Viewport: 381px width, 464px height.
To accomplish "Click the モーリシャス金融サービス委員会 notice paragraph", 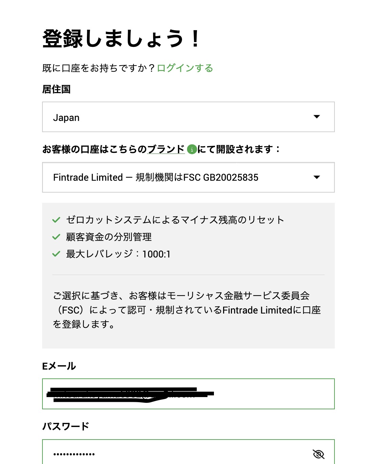I will click(x=187, y=310).
